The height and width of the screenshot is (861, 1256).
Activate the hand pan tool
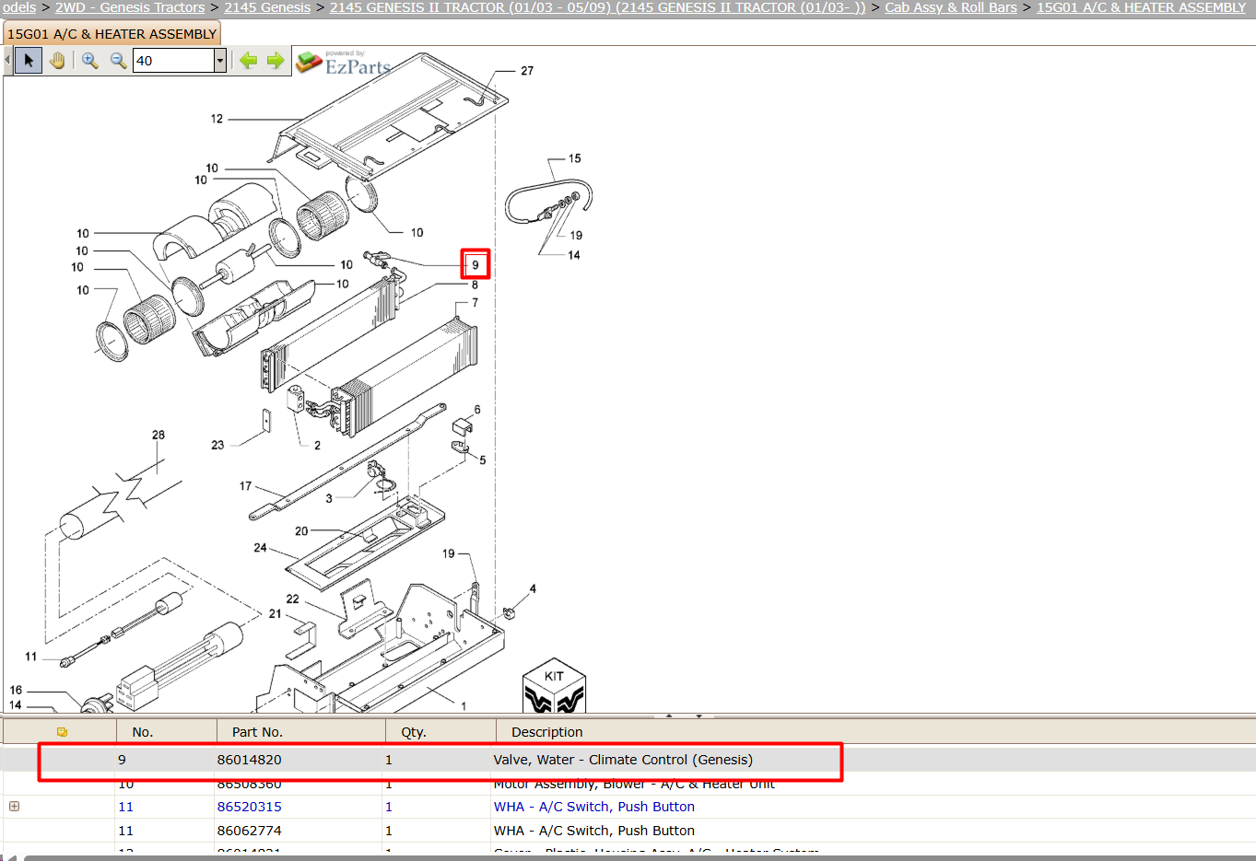tap(58, 61)
